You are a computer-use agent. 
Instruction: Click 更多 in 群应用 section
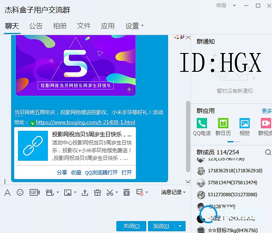(x=267, y=111)
